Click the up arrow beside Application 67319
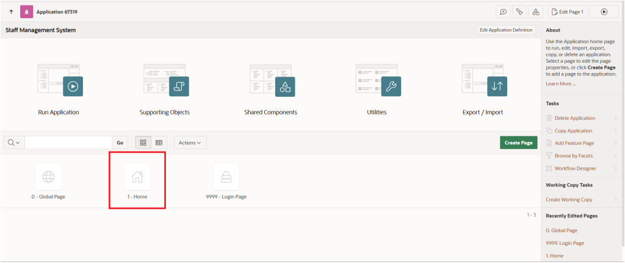 pos(11,12)
